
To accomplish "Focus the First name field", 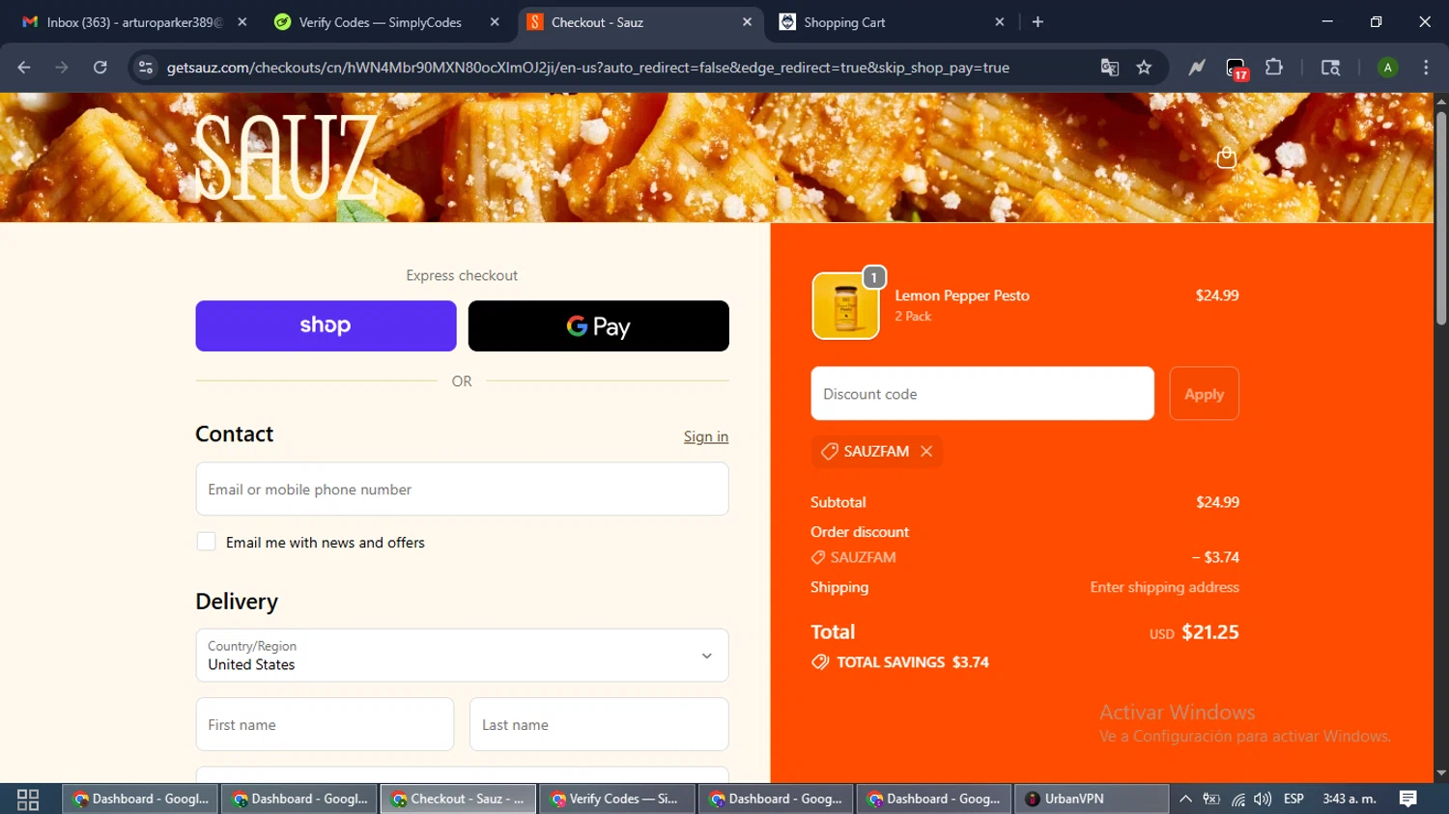I will 325,724.
